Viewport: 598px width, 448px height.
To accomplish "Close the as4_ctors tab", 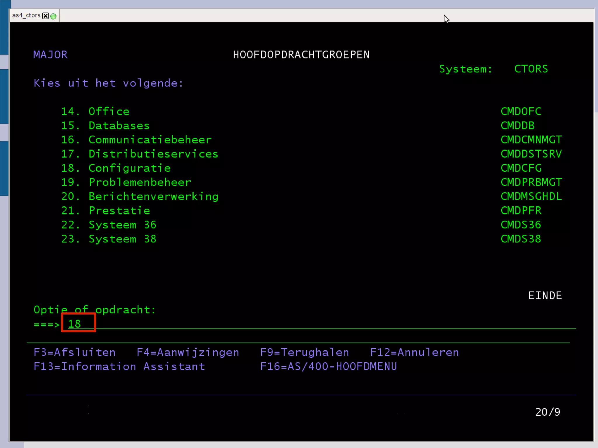I will point(46,16).
